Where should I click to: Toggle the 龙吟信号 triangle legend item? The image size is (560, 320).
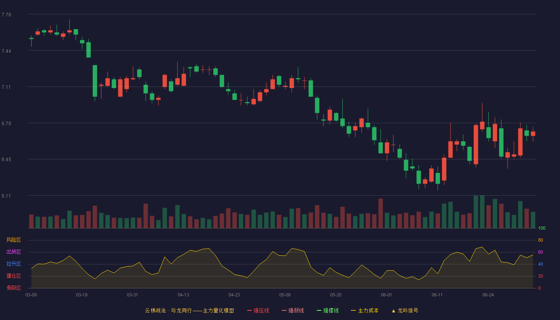click(404, 310)
